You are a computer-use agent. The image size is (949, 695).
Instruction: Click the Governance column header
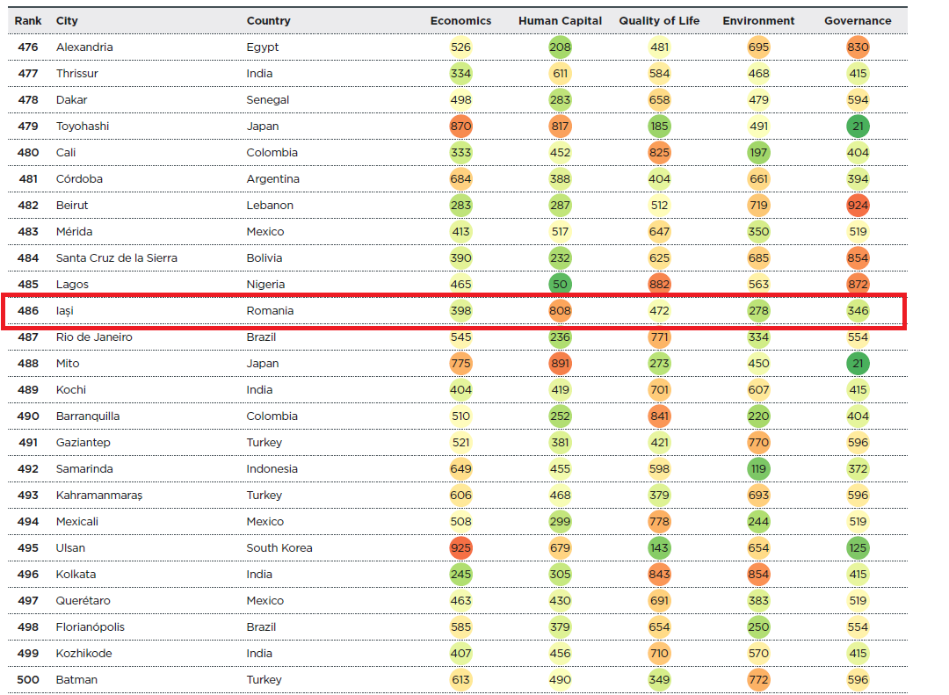tap(858, 20)
